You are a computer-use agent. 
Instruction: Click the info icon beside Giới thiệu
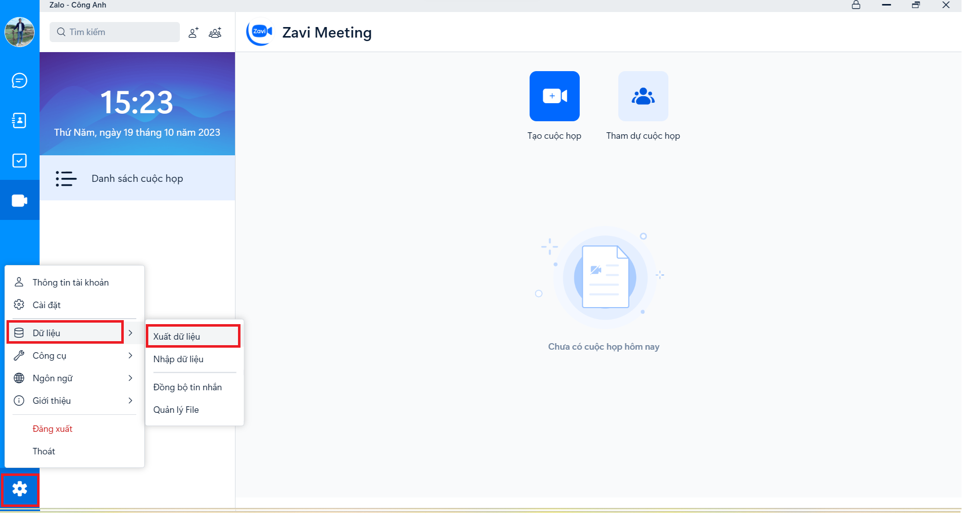coord(19,401)
